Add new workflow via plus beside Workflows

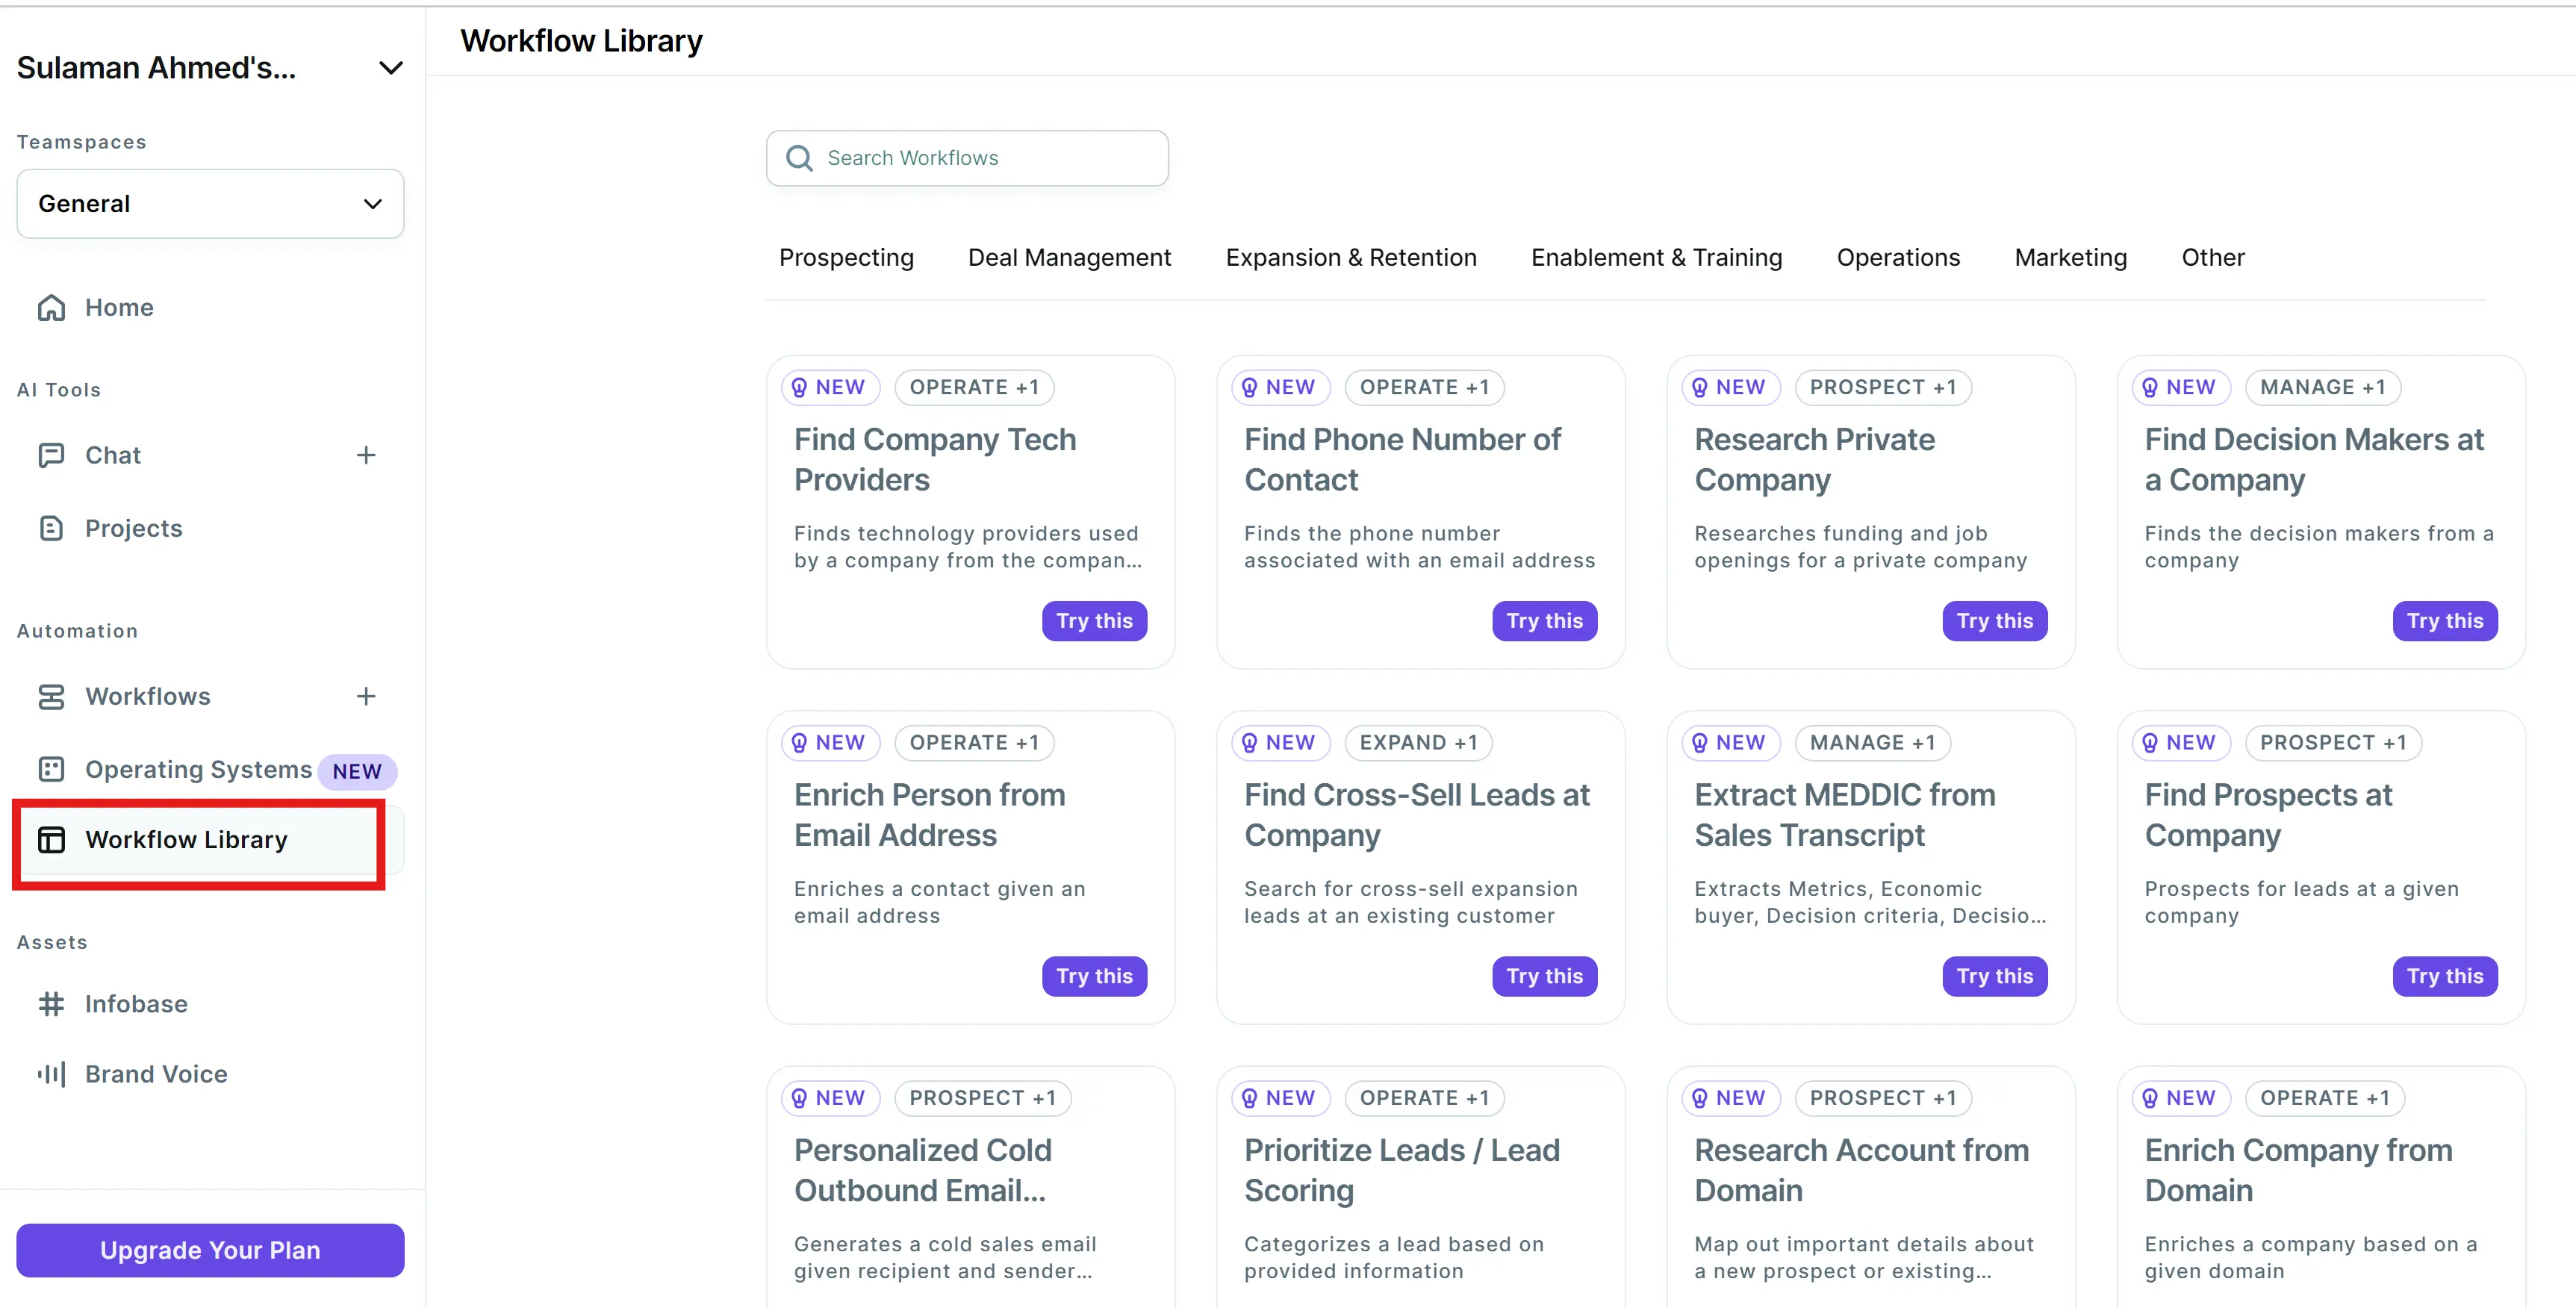(366, 696)
